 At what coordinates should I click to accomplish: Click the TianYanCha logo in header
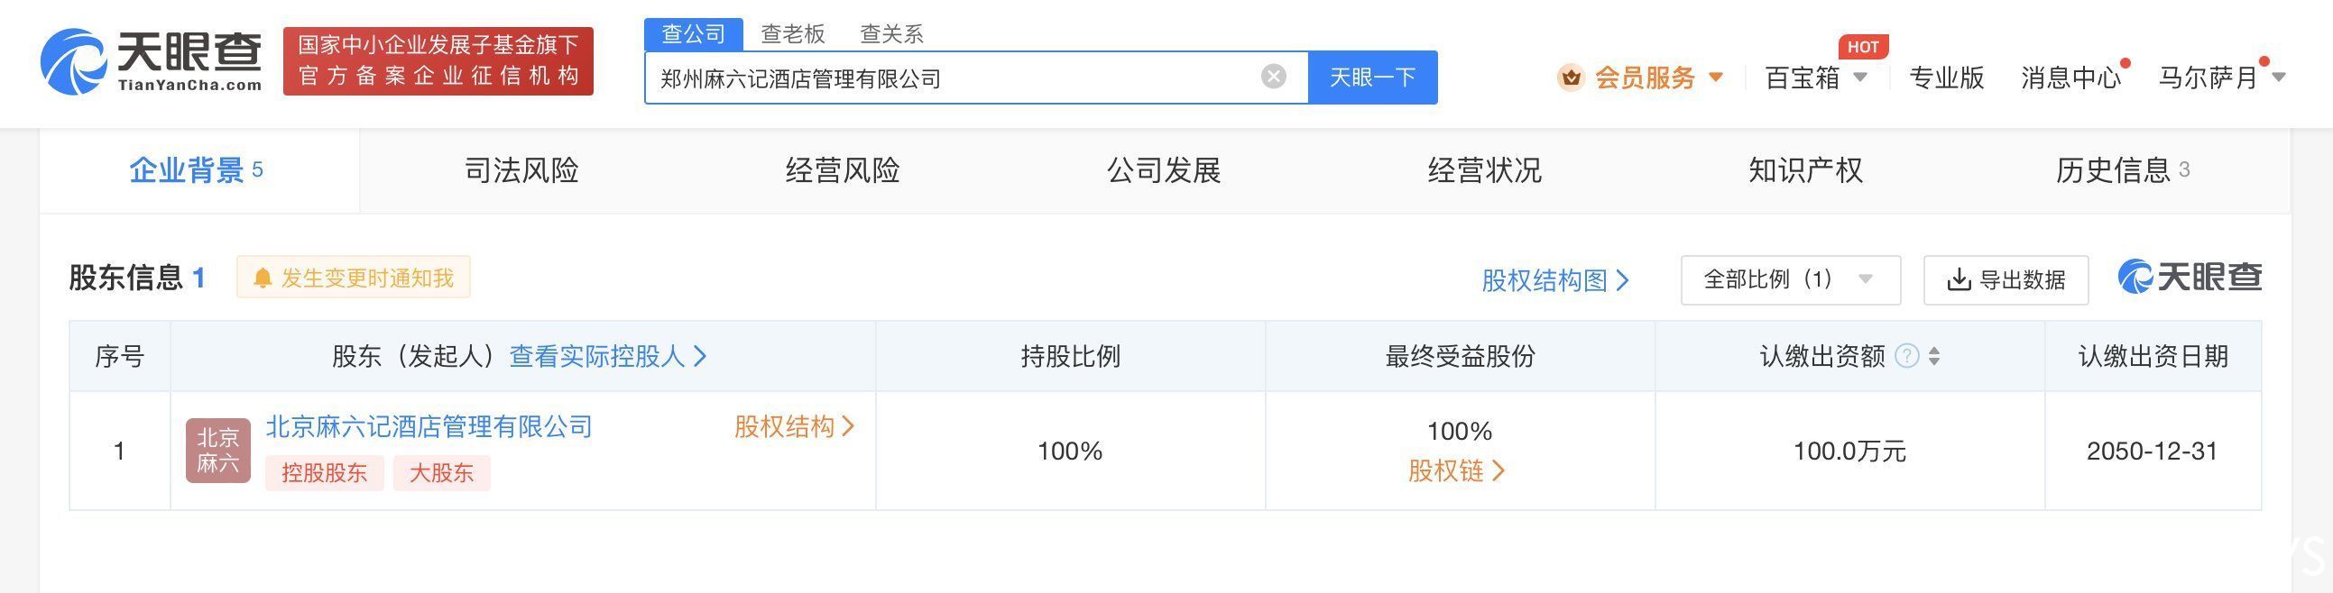pos(152,60)
